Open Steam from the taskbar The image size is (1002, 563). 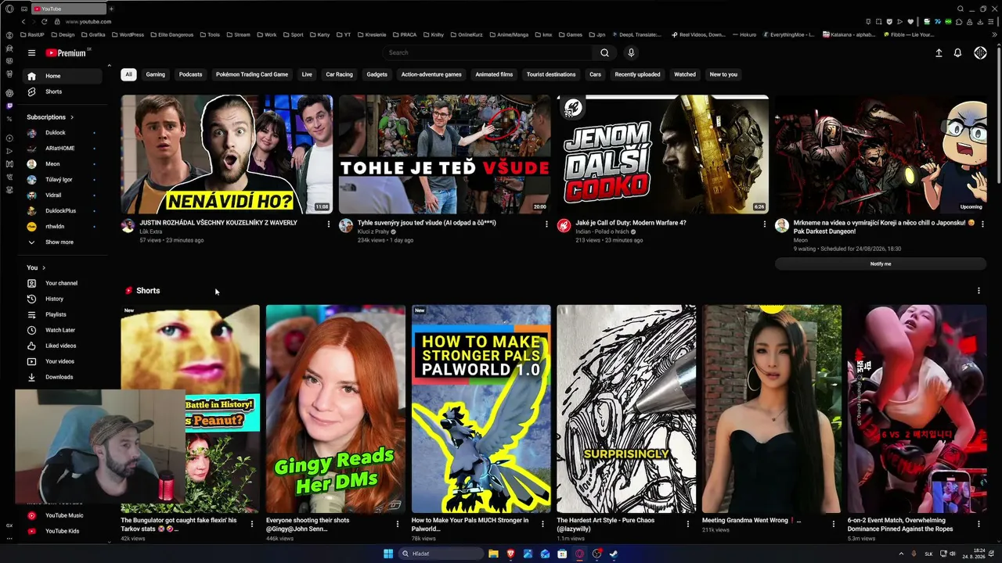[614, 554]
